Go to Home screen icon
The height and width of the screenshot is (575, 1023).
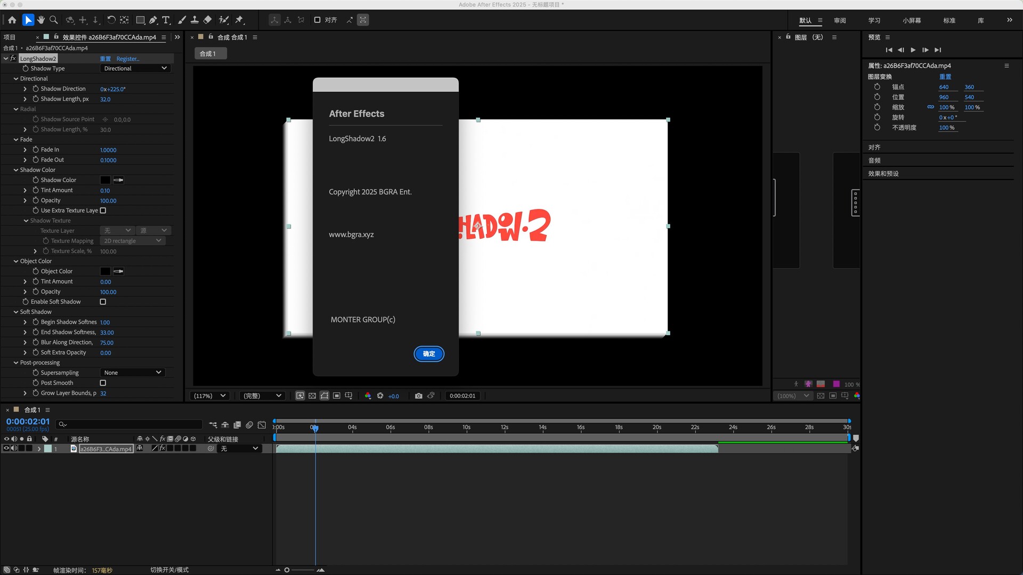[x=12, y=20]
